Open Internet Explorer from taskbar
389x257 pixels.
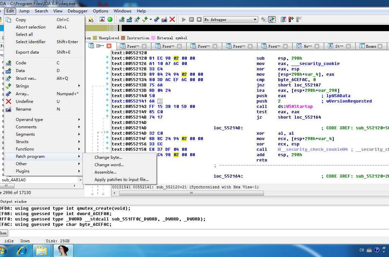tap(22, 251)
